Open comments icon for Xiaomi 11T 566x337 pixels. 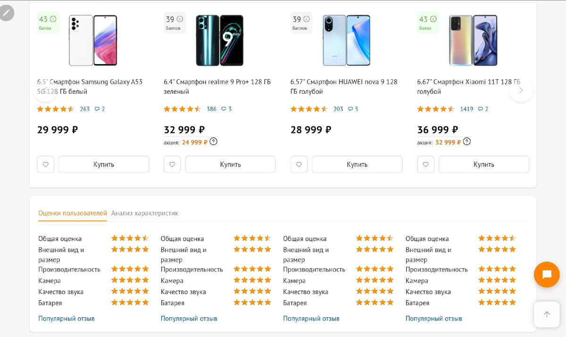pyautogui.click(x=480, y=109)
